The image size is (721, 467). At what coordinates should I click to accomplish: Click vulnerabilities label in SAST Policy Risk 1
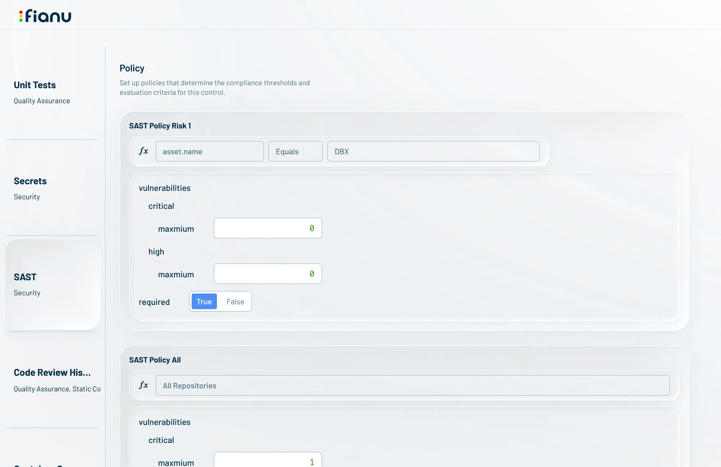165,188
